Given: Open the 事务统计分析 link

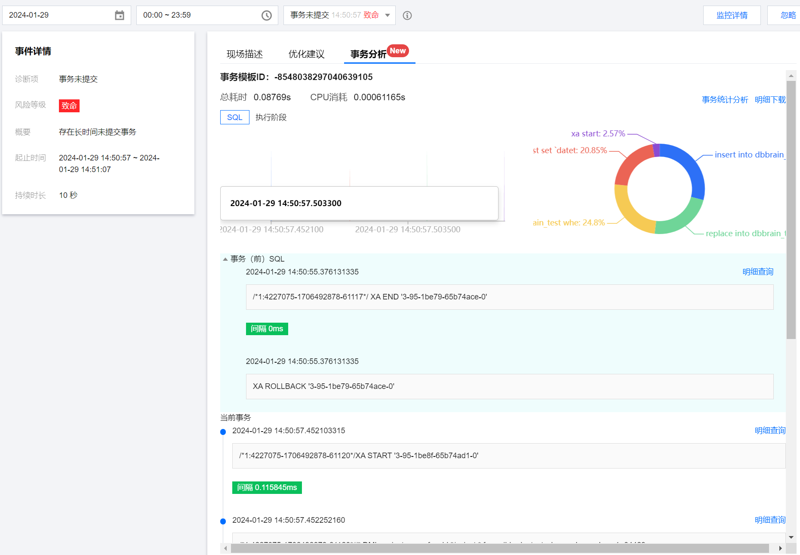Looking at the screenshot, I should 725,100.
